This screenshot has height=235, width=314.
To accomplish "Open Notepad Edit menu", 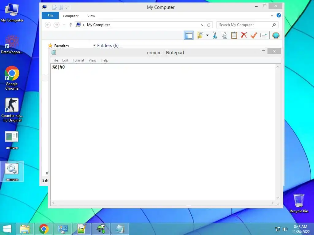I will tap(65, 60).
